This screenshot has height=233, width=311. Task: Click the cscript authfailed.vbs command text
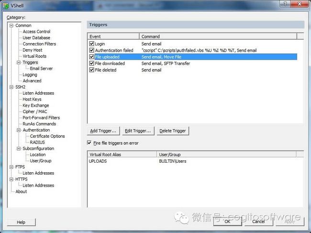[x=199, y=50]
